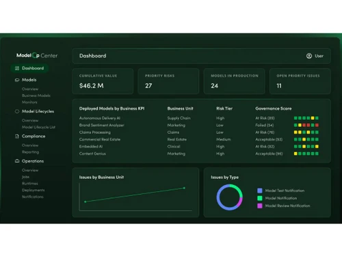Open the Deployments page
342x257 pixels.
point(34,190)
